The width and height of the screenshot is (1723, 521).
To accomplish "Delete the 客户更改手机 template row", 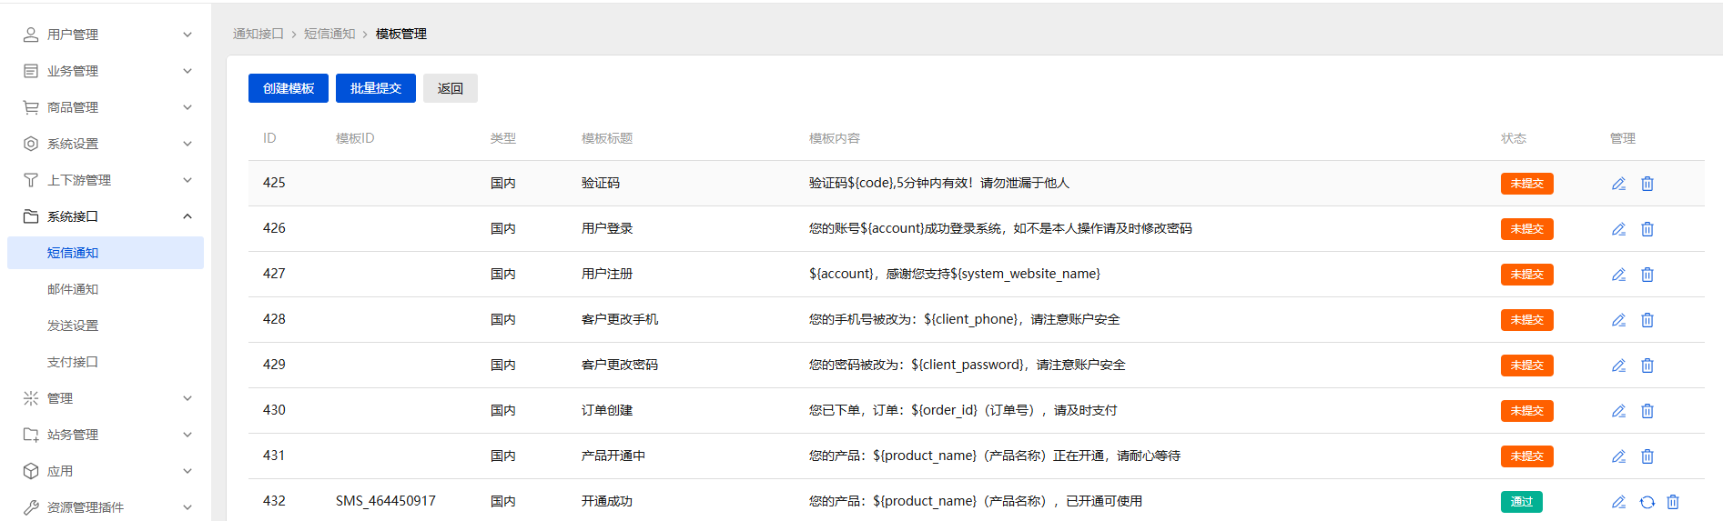I will pos(1647,320).
